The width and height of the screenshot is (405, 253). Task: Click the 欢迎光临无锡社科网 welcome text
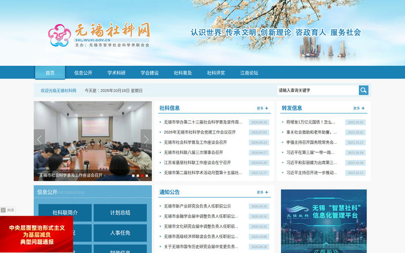coord(58,91)
